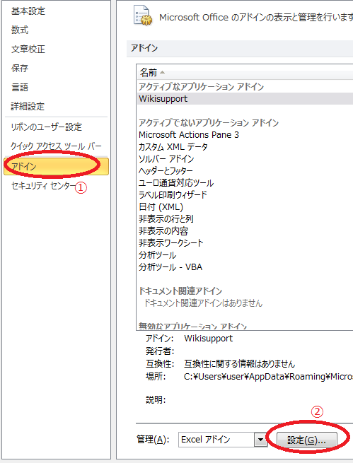Select the 言語 category
Screen dimensions: 353x463
coord(20,88)
